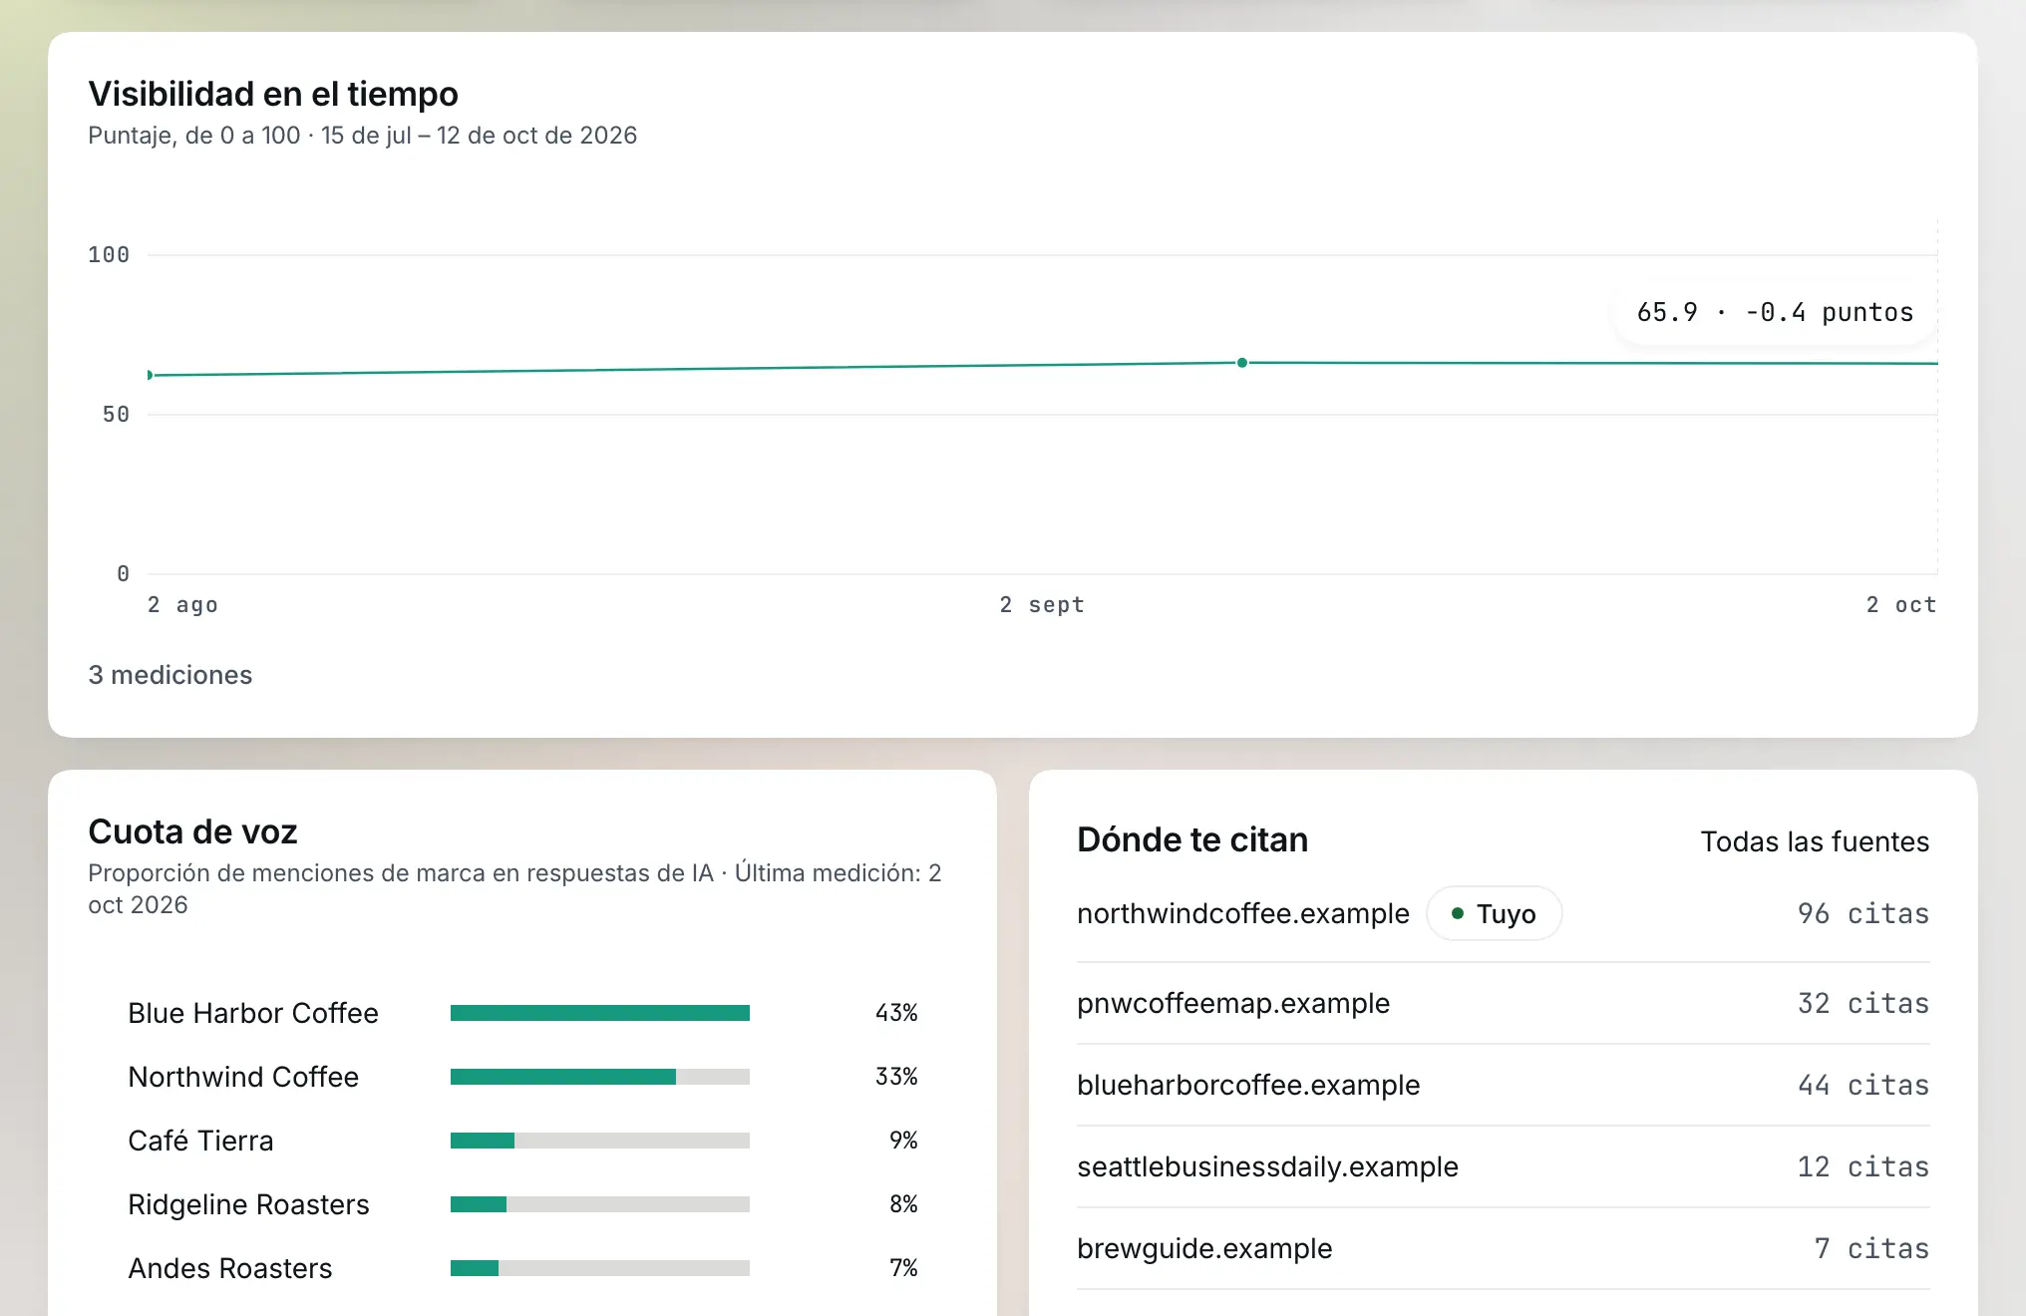Viewport: 2026px width, 1316px height.
Task: Select the middle September data point on chart
Action: point(1242,363)
